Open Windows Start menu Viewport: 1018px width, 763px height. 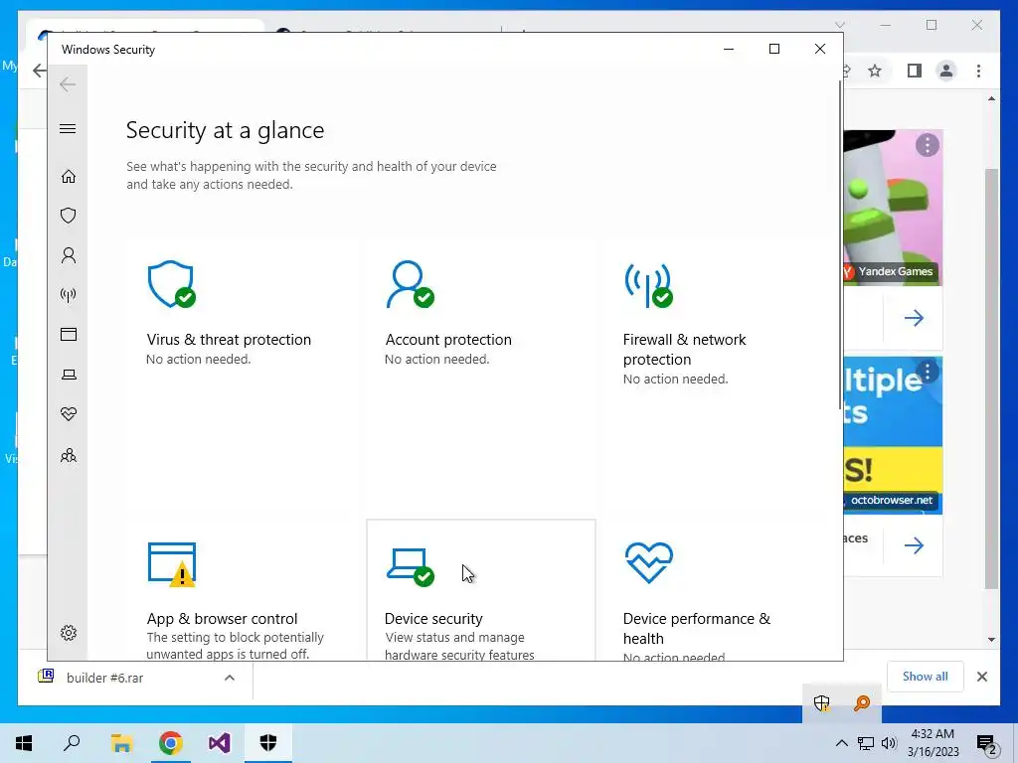pos(24,743)
